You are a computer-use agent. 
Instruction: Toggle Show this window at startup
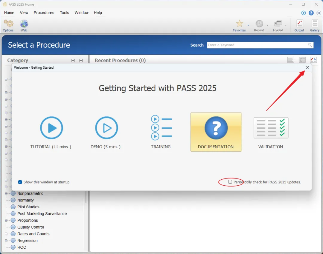pos(20,182)
